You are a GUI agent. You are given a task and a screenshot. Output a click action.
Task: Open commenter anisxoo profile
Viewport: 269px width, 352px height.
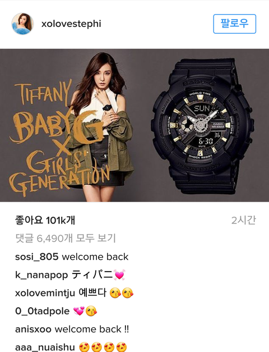coord(34,330)
